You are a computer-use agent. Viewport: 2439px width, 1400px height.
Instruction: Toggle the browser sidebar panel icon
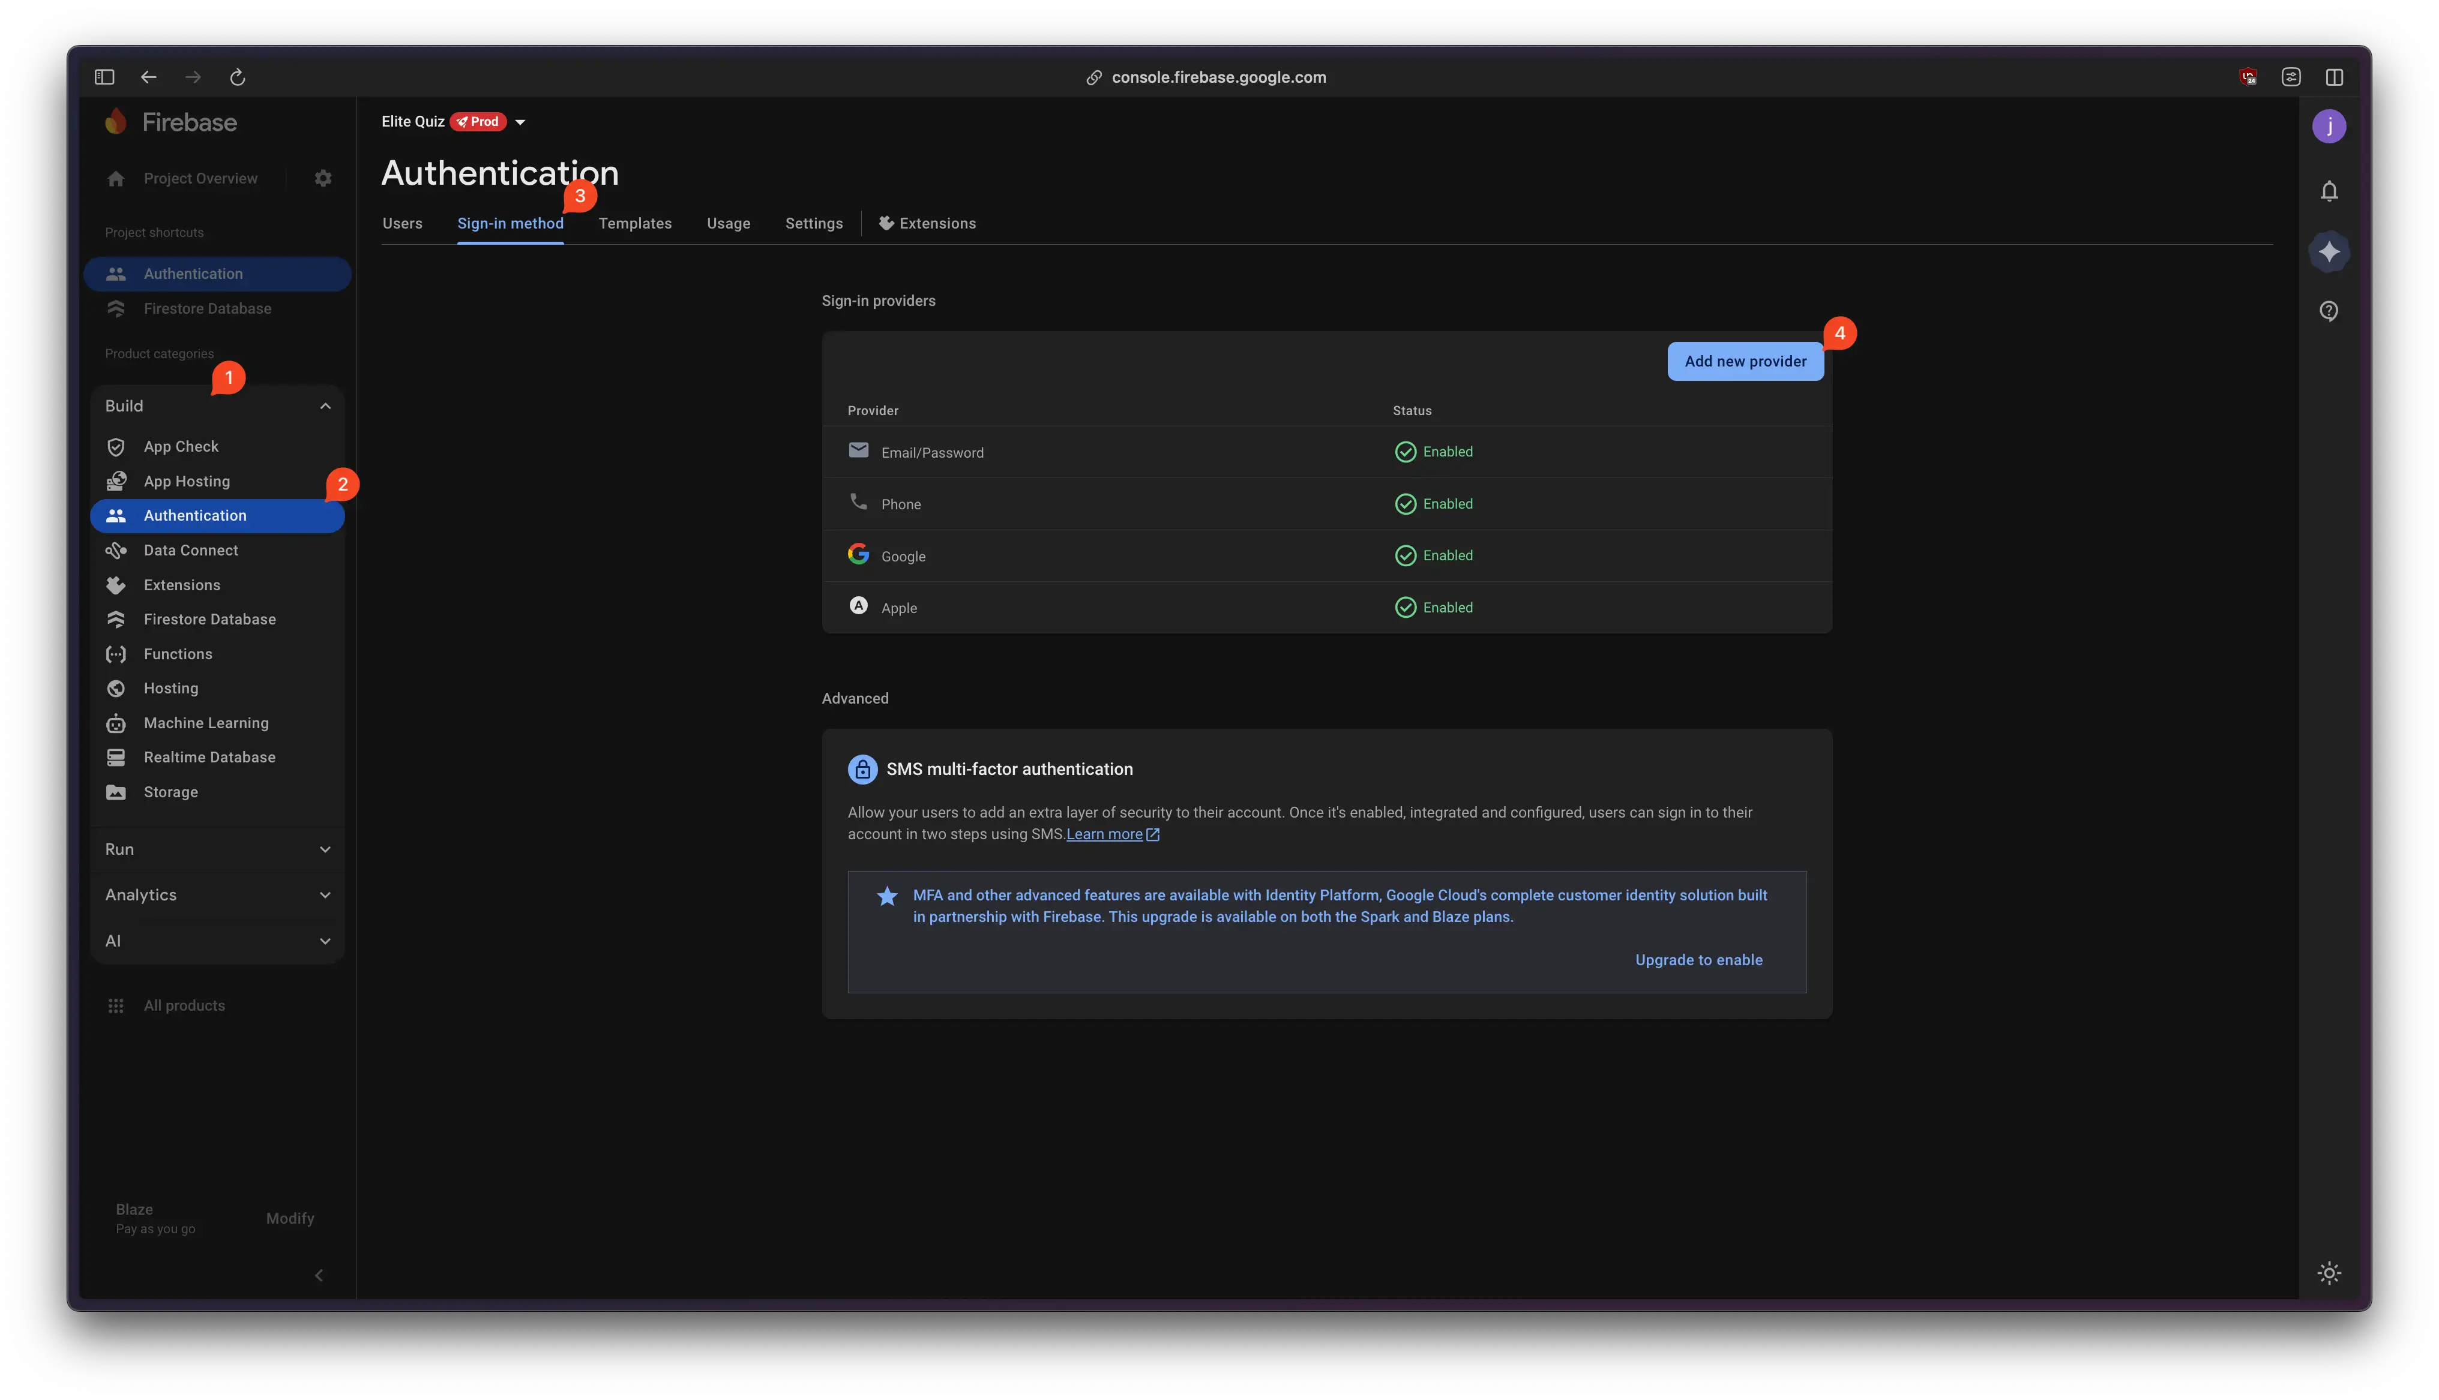pyautogui.click(x=105, y=77)
